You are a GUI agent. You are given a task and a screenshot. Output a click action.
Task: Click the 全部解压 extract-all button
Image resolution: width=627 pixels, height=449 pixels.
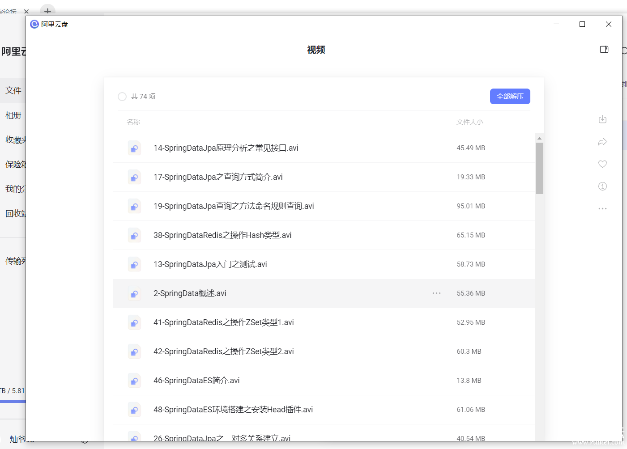tap(510, 96)
